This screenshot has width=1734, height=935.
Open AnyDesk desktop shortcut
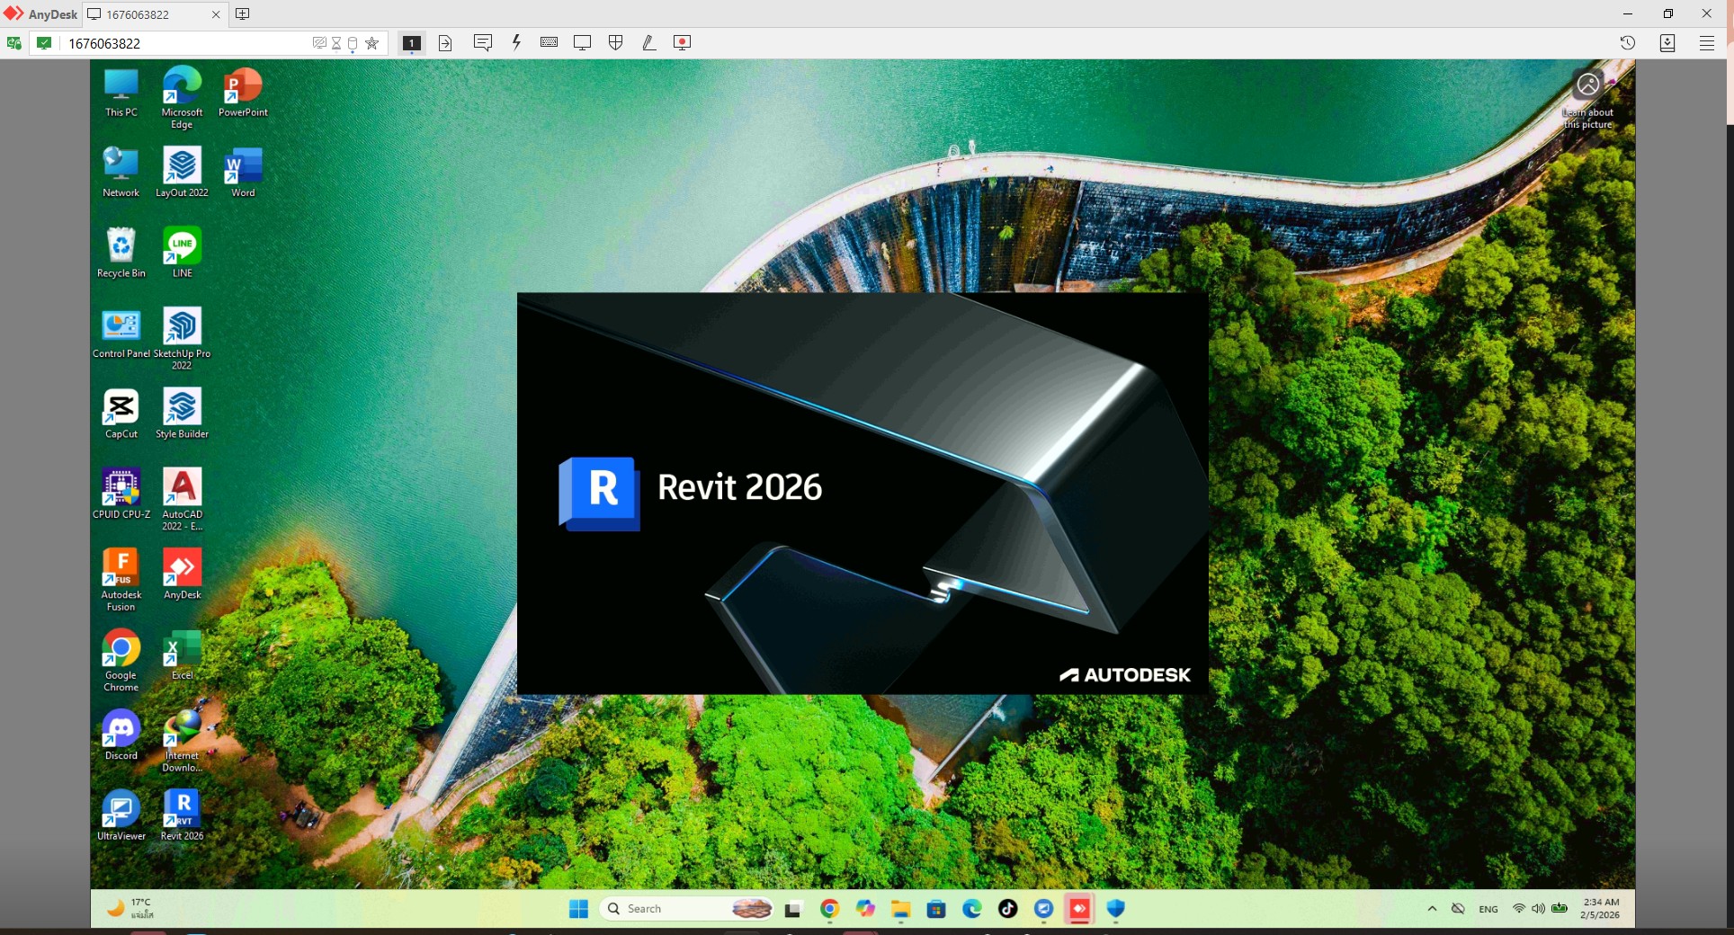(x=182, y=574)
